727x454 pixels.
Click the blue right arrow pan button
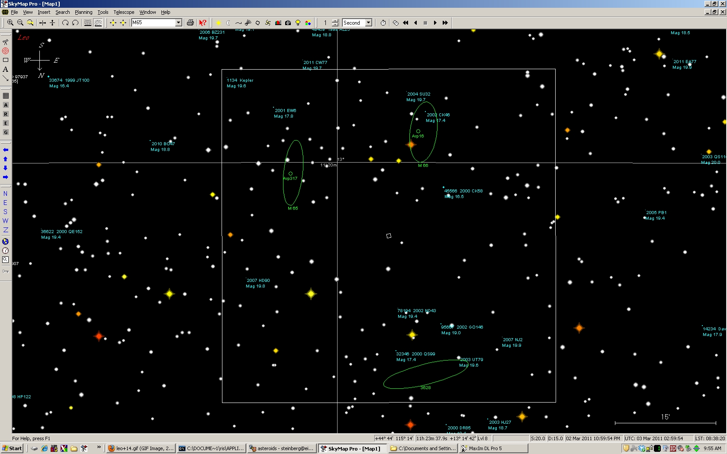[6, 177]
